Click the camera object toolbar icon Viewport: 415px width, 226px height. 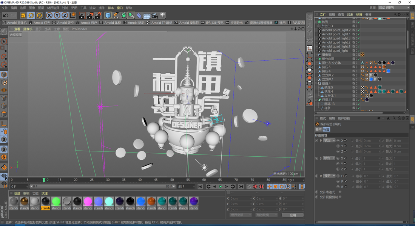(x=154, y=15)
